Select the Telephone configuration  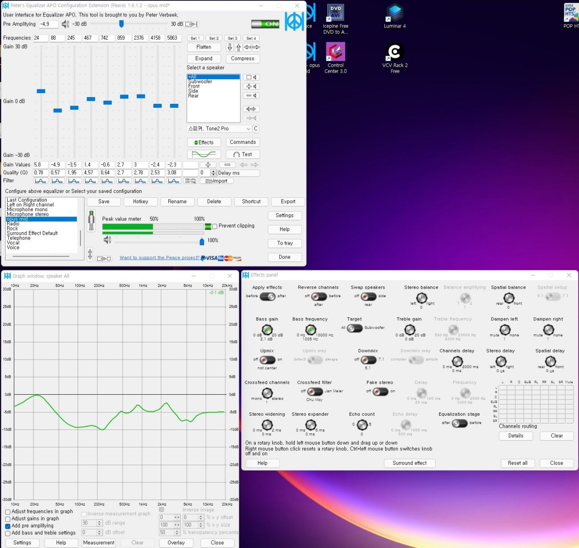pyautogui.click(x=19, y=238)
